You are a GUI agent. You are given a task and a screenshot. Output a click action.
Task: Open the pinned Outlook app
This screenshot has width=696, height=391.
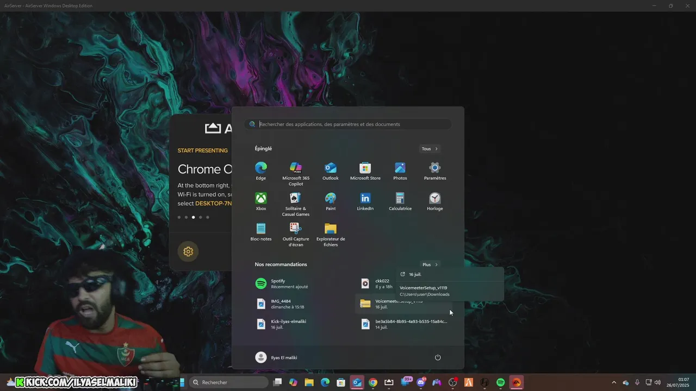click(x=331, y=171)
